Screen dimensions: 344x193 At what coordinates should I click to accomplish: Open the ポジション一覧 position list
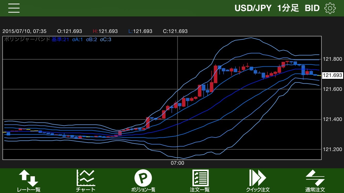click(143, 181)
